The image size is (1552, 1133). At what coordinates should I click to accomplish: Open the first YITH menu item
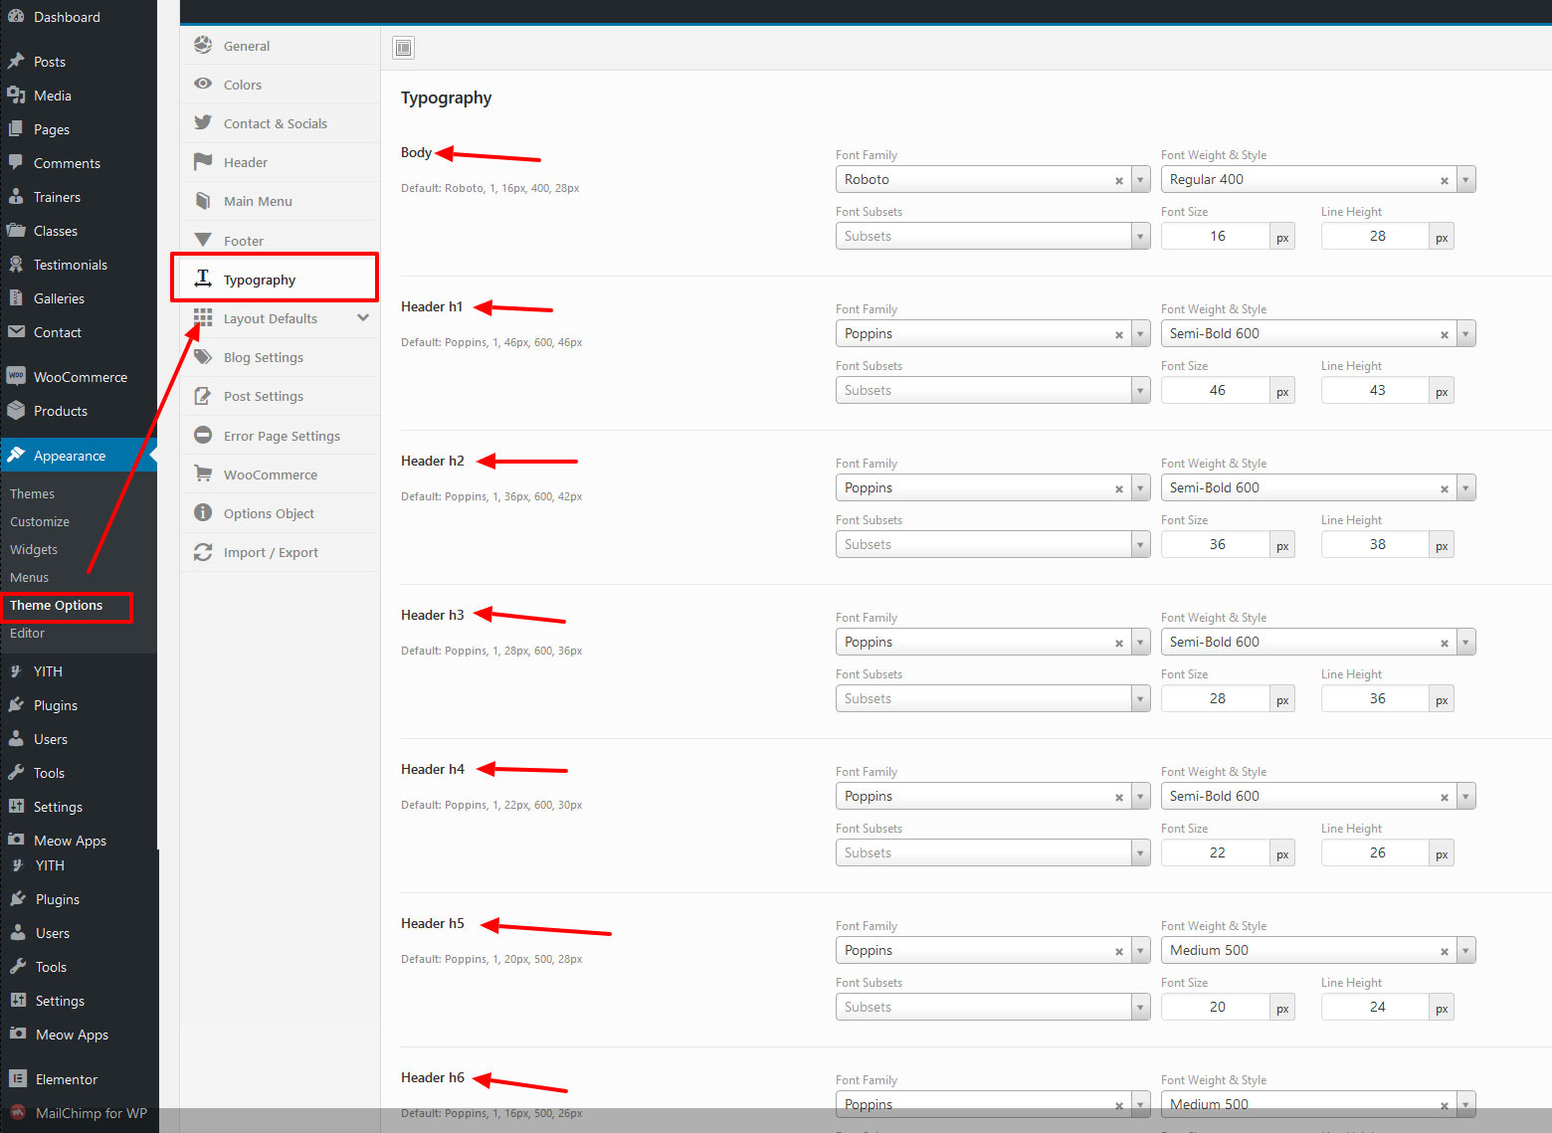click(79, 671)
